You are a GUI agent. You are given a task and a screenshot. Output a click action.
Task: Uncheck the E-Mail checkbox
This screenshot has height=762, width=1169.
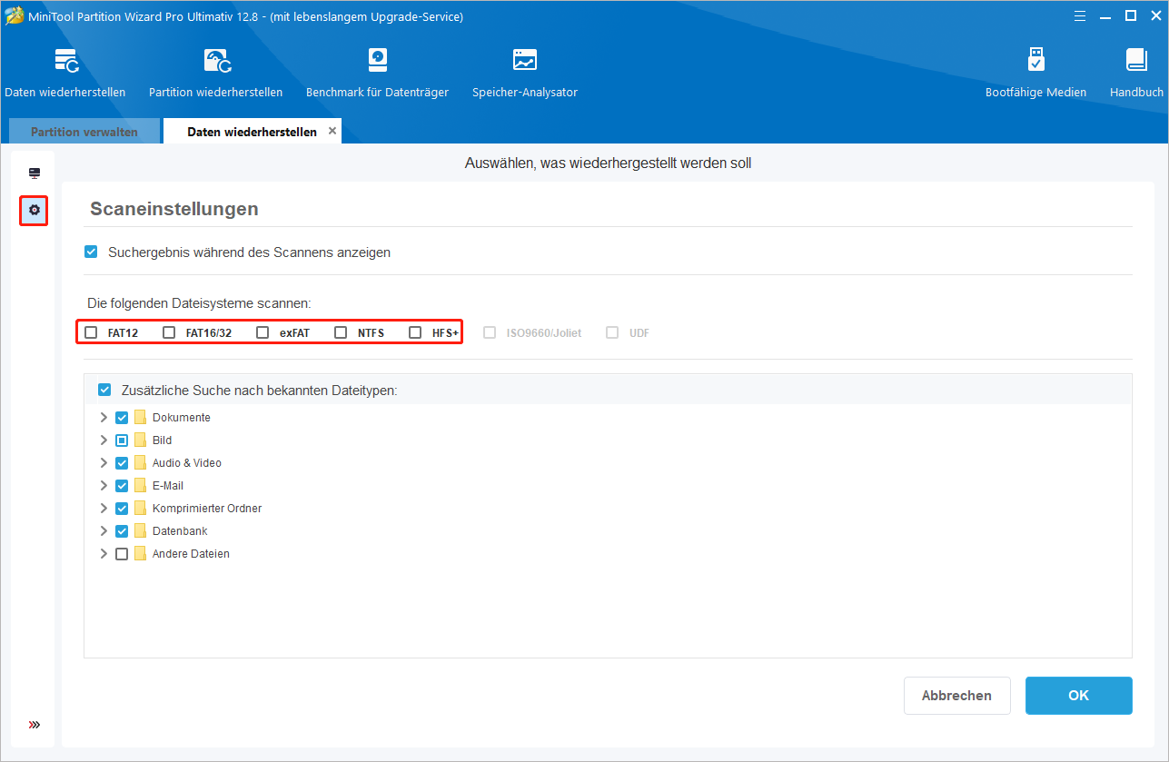pos(122,486)
